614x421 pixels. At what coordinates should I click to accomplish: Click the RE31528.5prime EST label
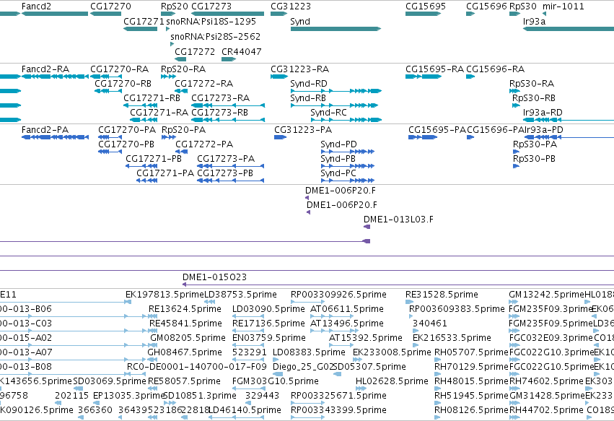point(442,295)
